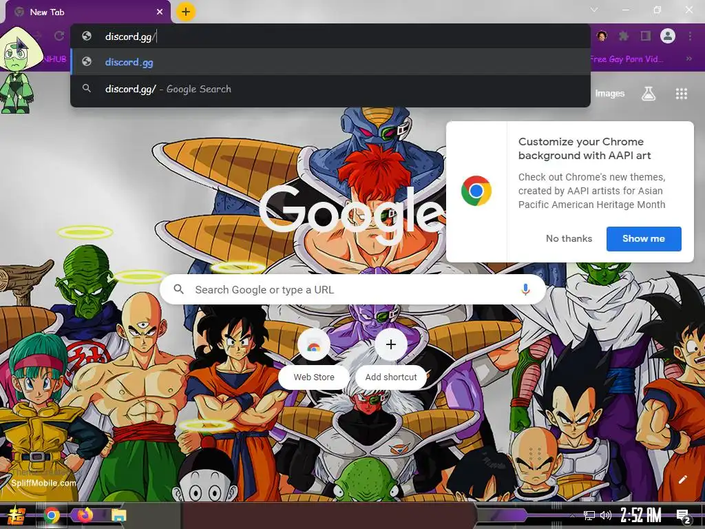Open the Chrome profile avatar menu
This screenshot has height=529, width=705.
pyautogui.click(x=668, y=36)
